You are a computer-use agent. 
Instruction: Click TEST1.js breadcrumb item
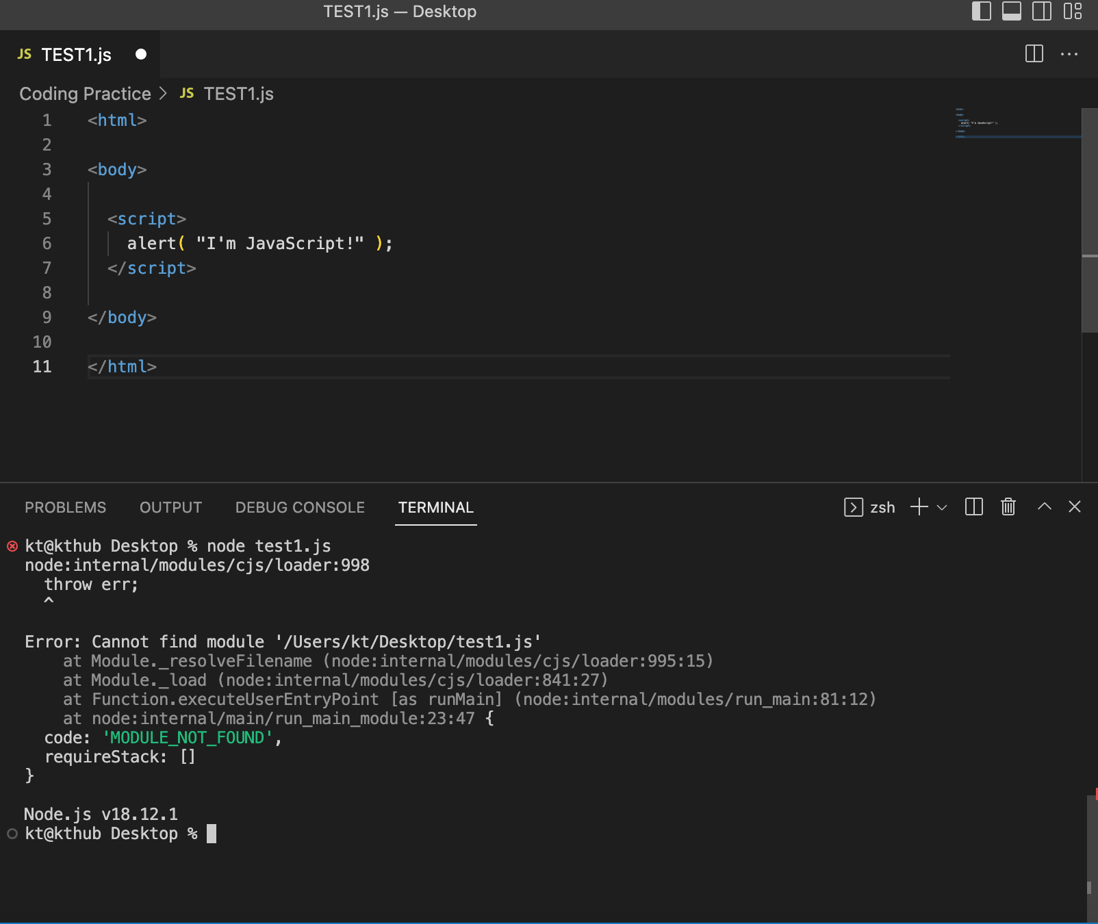238,94
